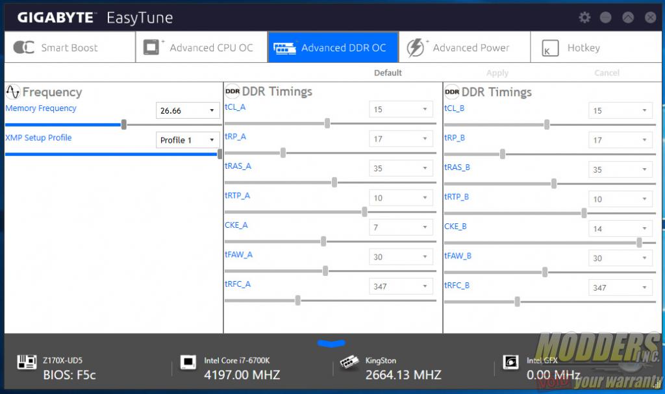Click the motherboard Z170X-UD5 icon

click(26, 363)
